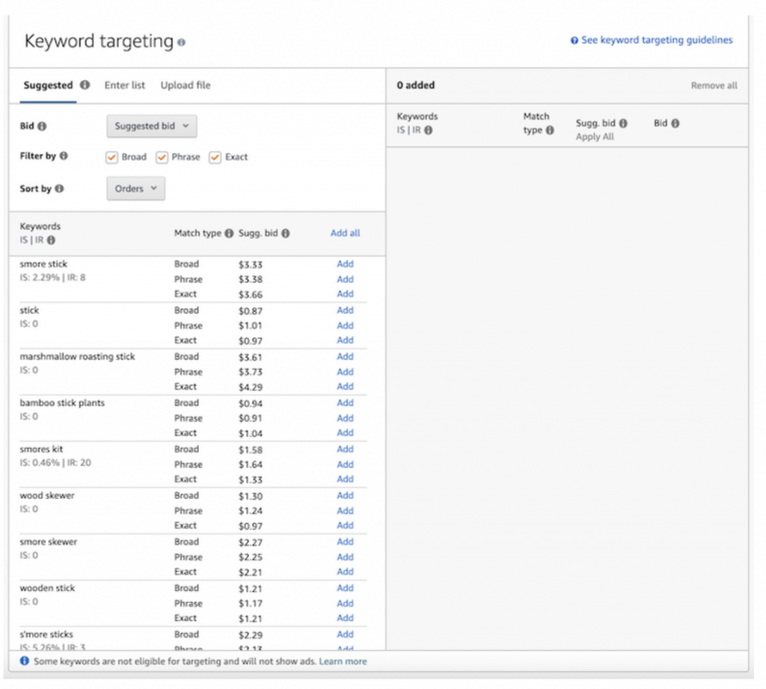Add stick keyword as Exact match
This screenshot has height=689, width=766.
click(345, 340)
